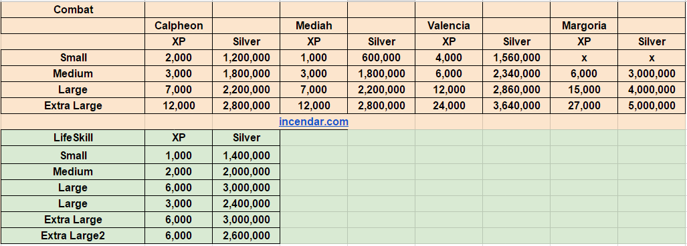
Task: Click Mediah Small silver value 600,000
Action: (x=381, y=58)
